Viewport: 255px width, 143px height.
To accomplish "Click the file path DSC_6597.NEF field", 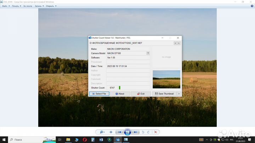I will [x=131, y=43].
